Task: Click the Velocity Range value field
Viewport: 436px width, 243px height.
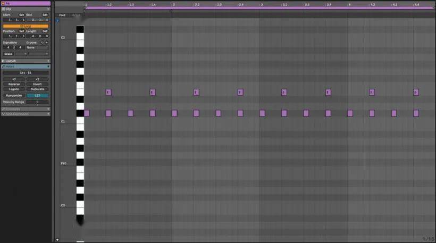Action: tap(37, 102)
